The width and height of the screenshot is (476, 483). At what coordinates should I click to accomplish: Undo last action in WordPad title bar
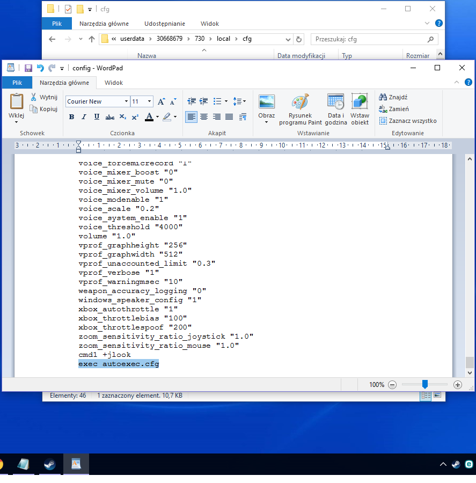[x=40, y=68]
